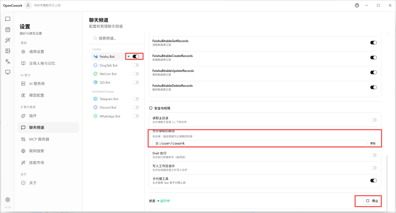Enable the Telegram Bot toggle

pyautogui.click(x=136, y=99)
